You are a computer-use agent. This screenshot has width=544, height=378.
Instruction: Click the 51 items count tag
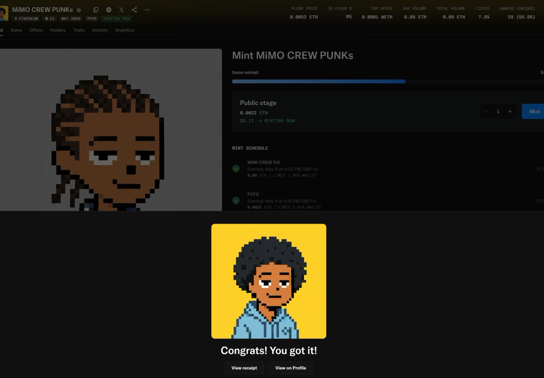coord(50,19)
